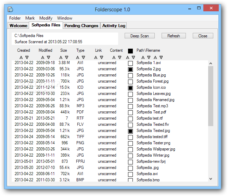Image resolution: width=228 pixels, height=196 pixels.
Task: Switch to the Pending Changes tab
Action: coord(81,26)
